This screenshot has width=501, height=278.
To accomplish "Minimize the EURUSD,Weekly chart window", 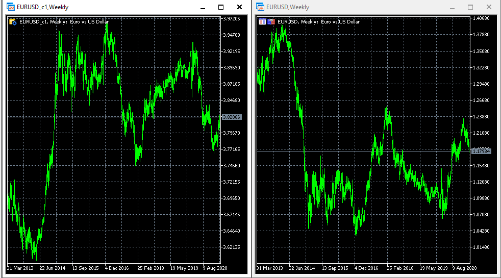I will pyautogui.click(x=452, y=7).
